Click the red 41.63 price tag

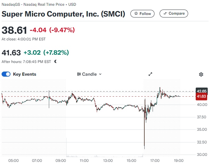click(x=202, y=96)
